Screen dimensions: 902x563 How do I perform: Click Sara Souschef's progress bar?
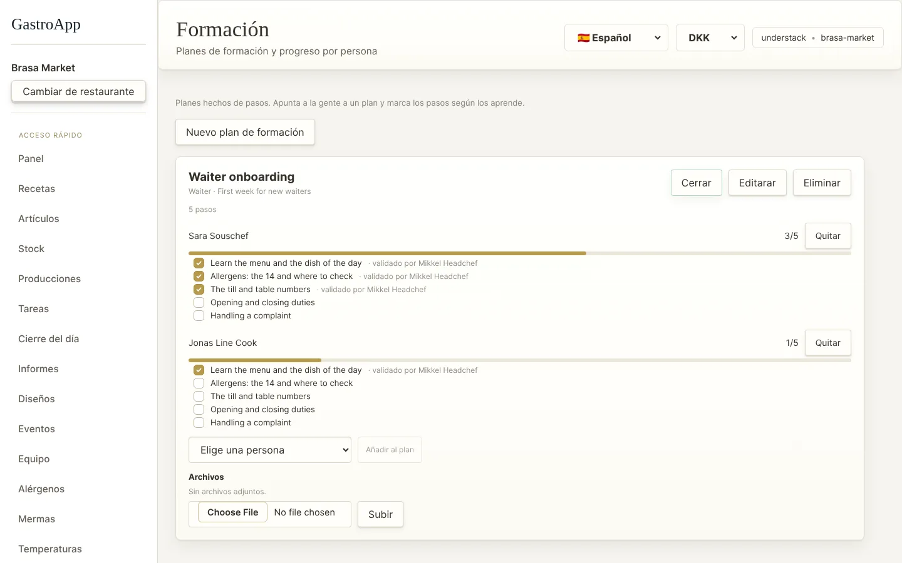520,253
